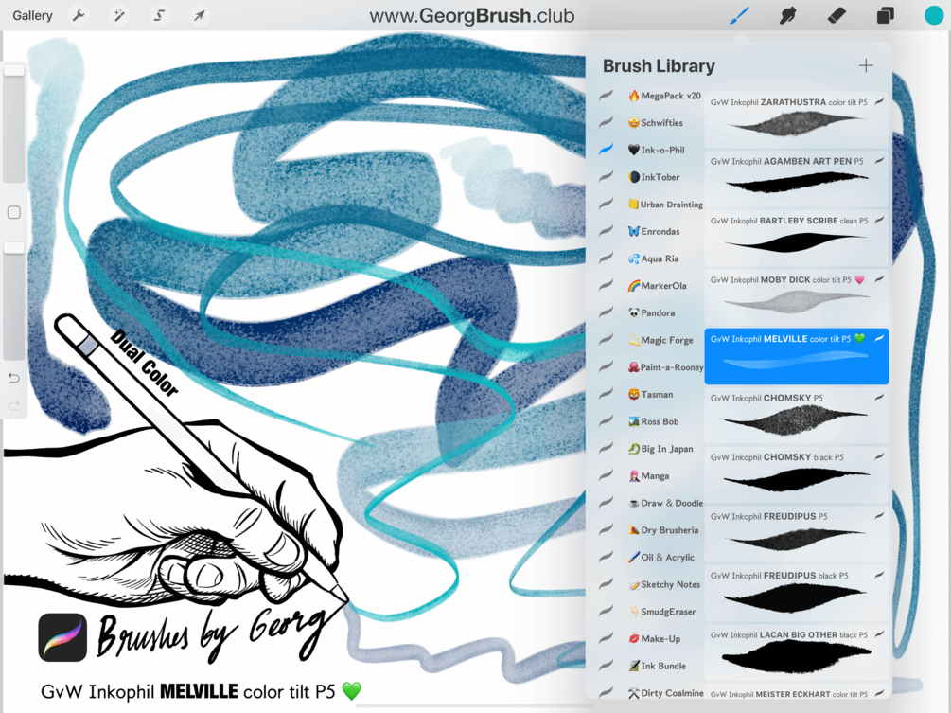Open the Pandora brush set
Image resolution: width=951 pixels, height=713 pixels.
tap(651, 313)
